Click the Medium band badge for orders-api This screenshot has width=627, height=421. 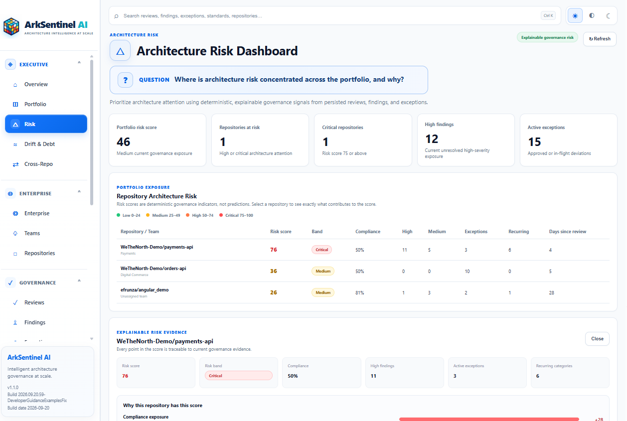click(x=323, y=271)
